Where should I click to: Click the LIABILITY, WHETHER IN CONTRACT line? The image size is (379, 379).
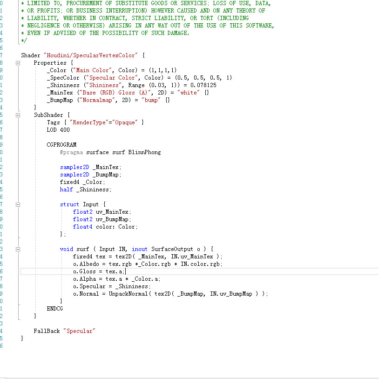click(135, 18)
